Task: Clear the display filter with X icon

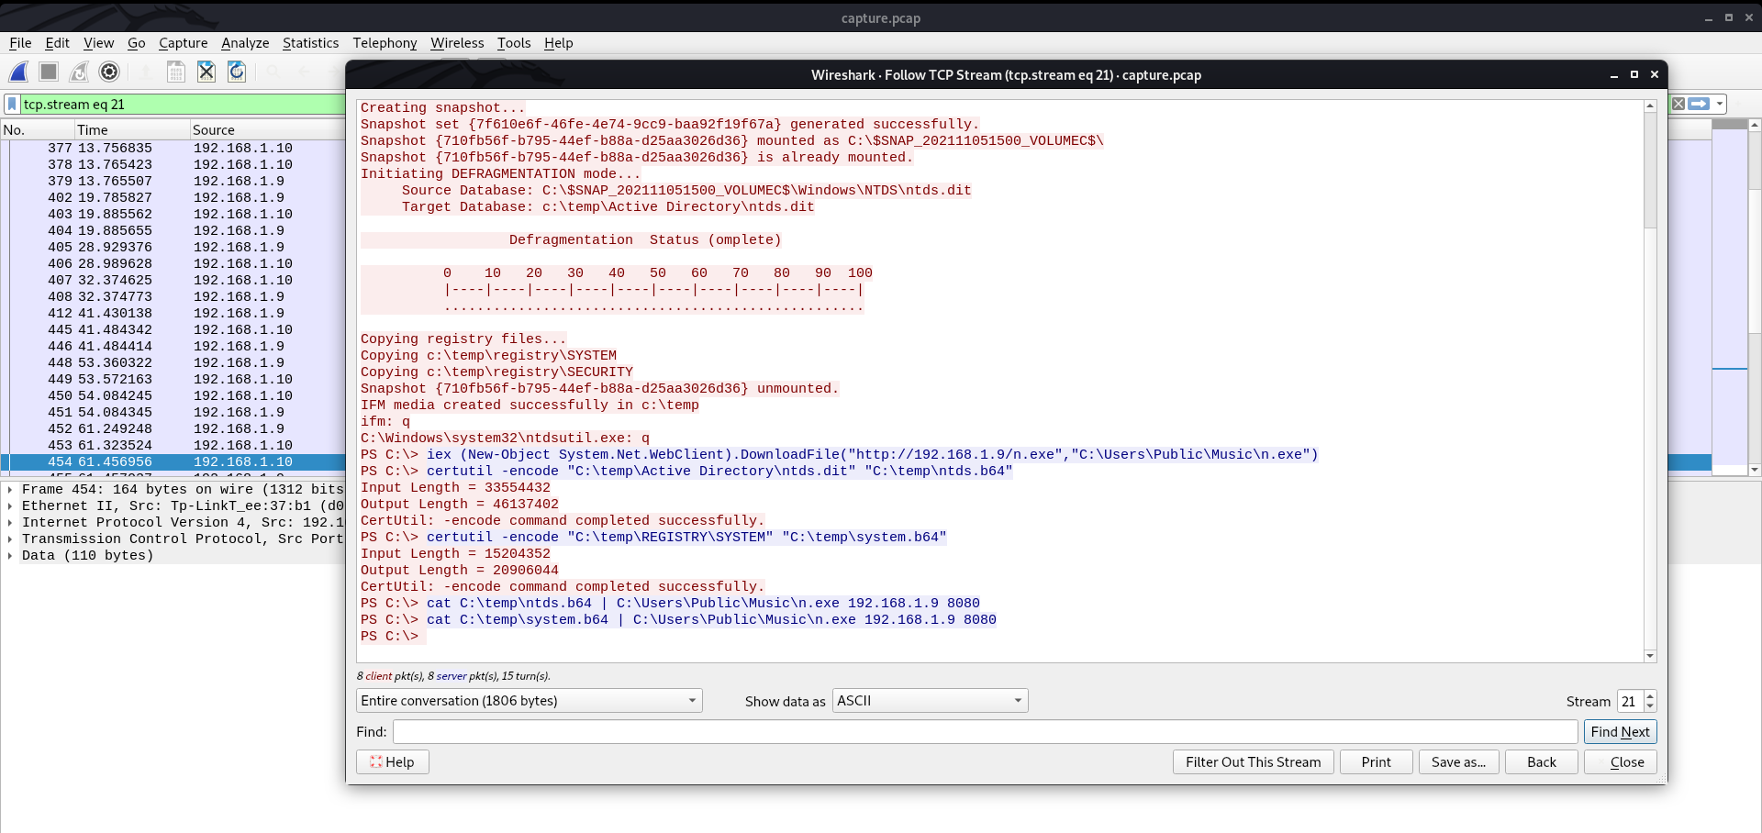Action: click(x=1678, y=104)
